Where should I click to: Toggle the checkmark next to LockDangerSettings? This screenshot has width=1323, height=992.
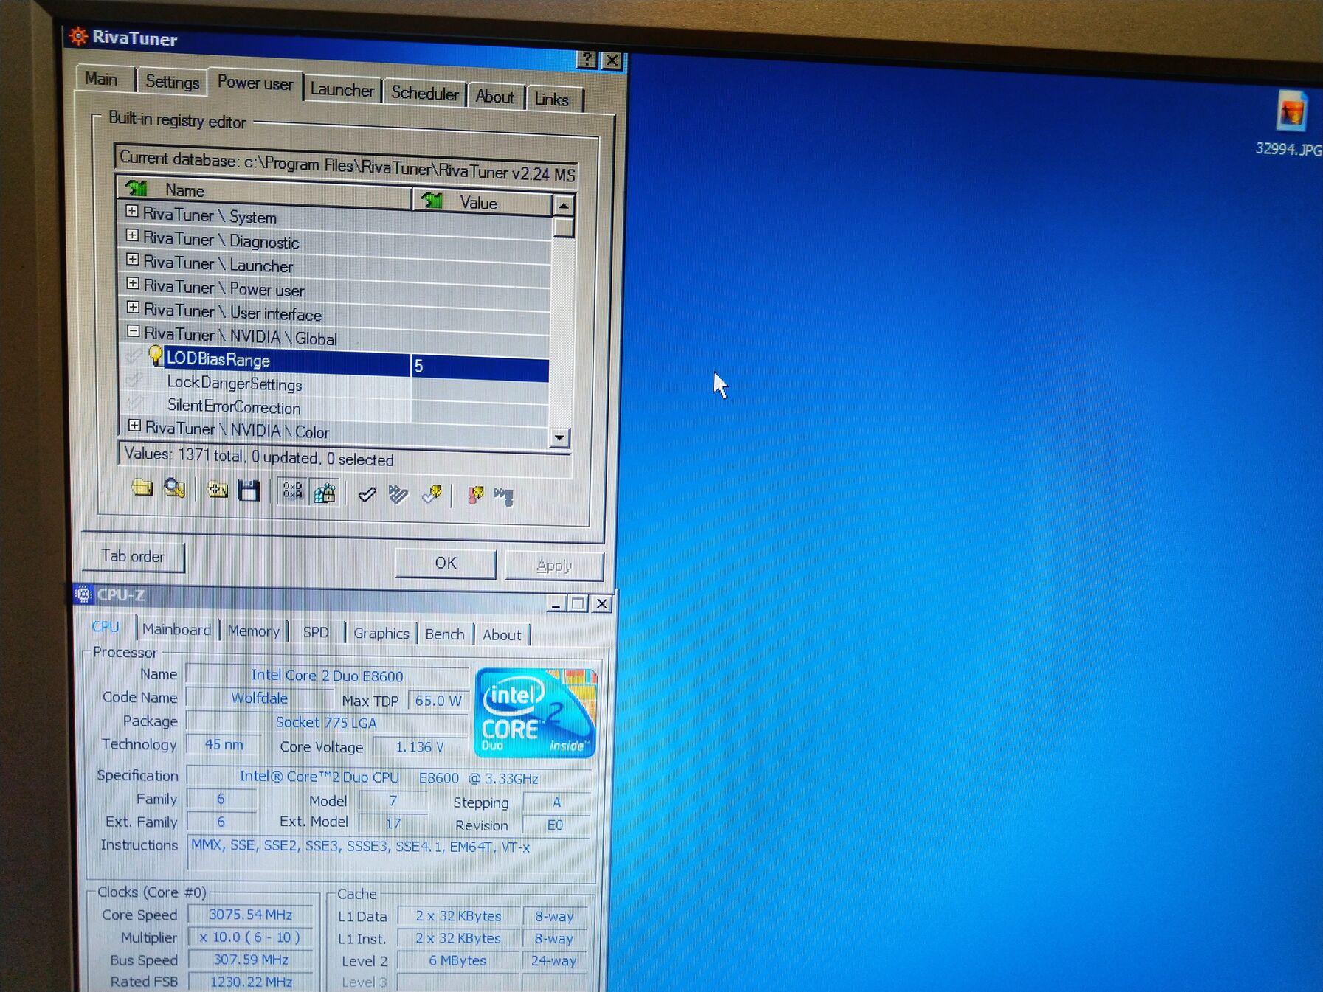134,381
